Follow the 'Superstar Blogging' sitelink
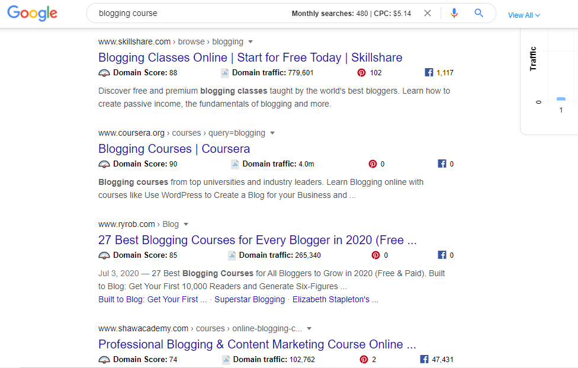Screen dimensions: 578x368 click(249, 299)
